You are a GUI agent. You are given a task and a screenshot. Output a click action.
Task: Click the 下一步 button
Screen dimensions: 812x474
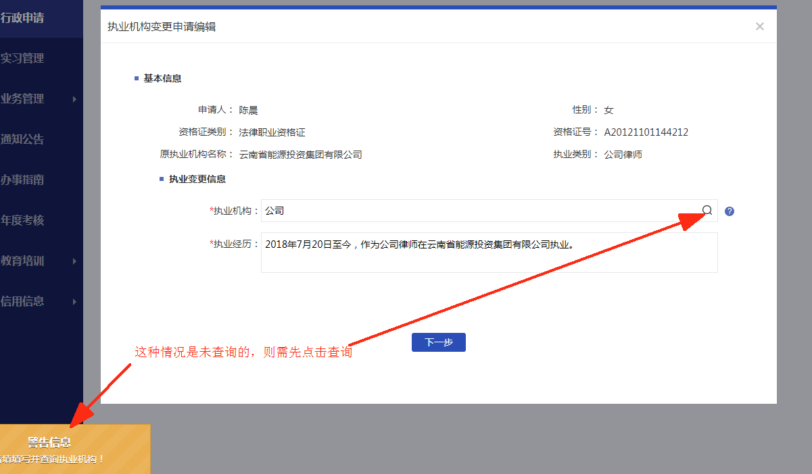pyautogui.click(x=438, y=342)
